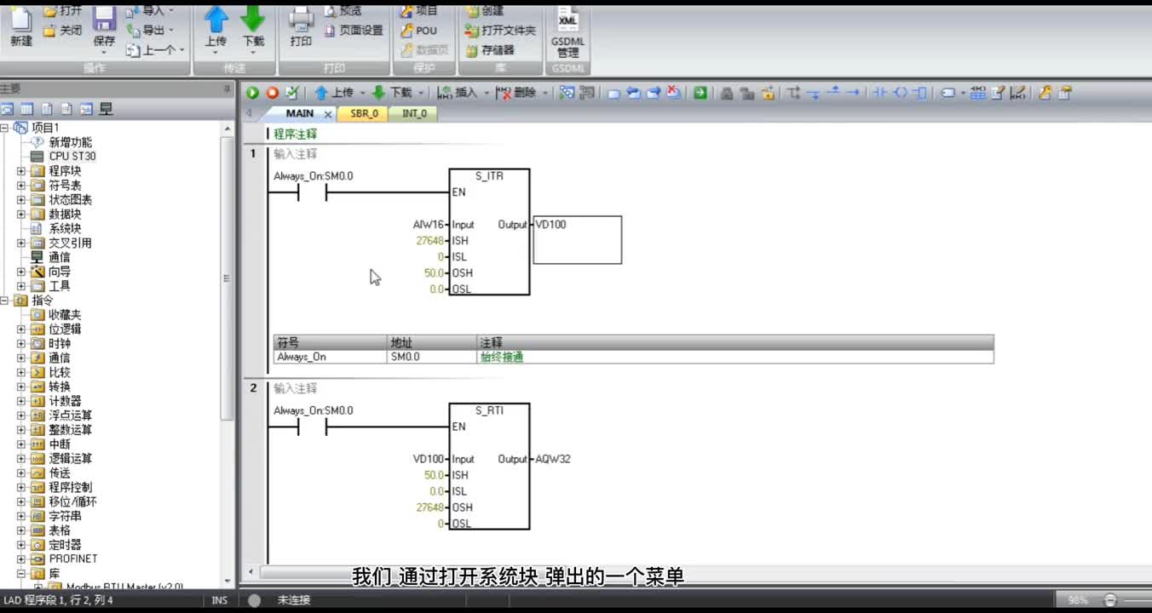The image size is (1152, 613).
Task: Toggle POU comments icon
Action: (998, 93)
